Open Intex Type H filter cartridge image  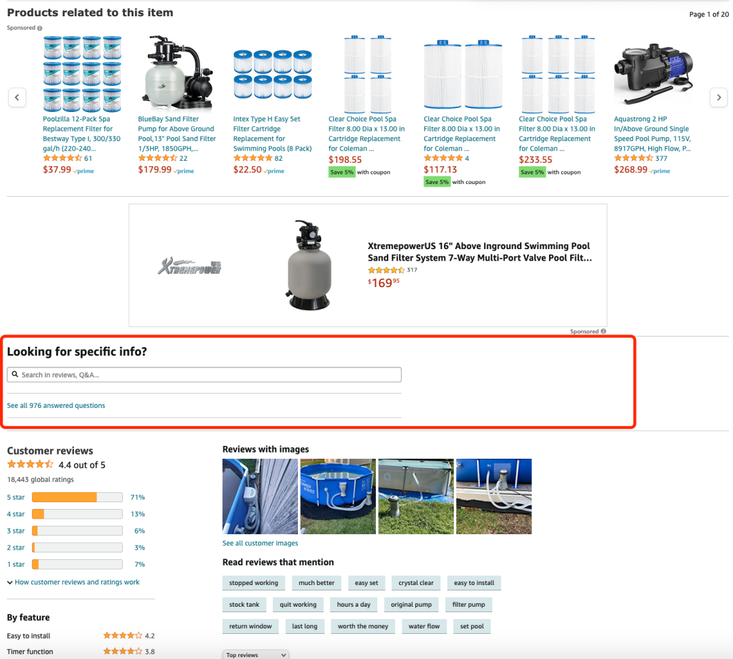click(273, 74)
